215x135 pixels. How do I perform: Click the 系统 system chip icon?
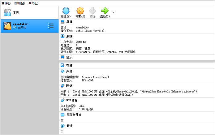(62, 36)
